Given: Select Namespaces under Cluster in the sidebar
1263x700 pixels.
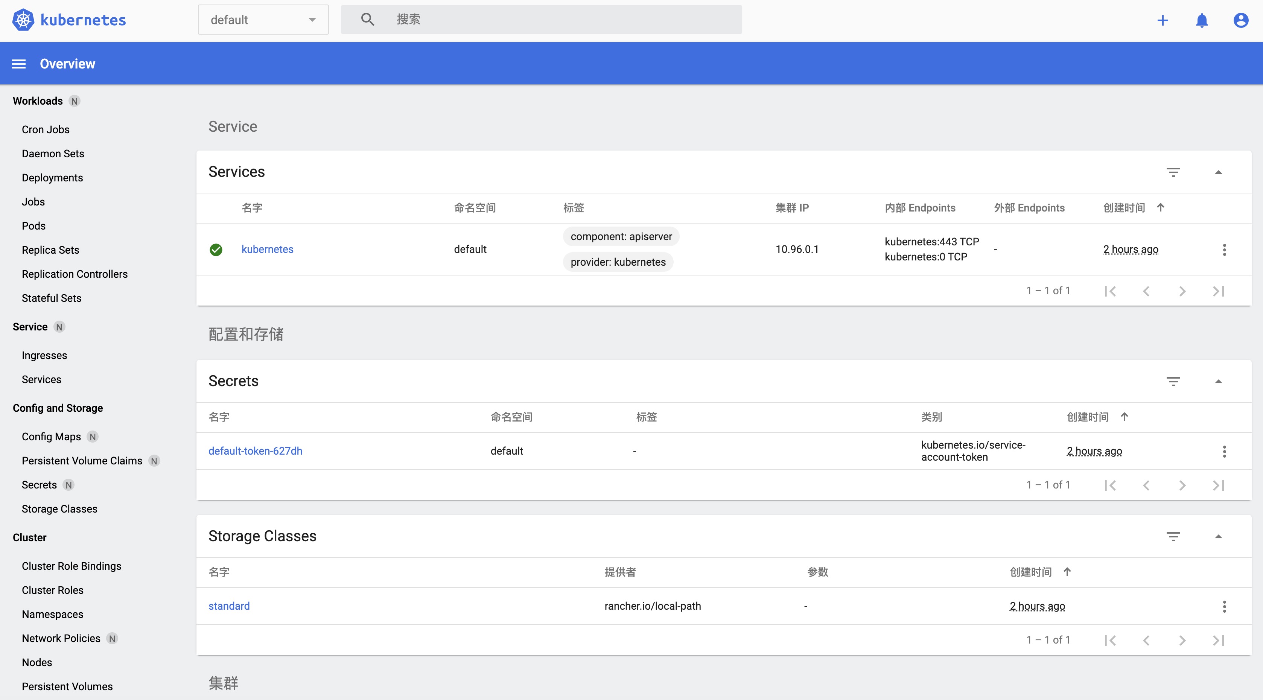Looking at the screenshot, I should coord(52,614).
